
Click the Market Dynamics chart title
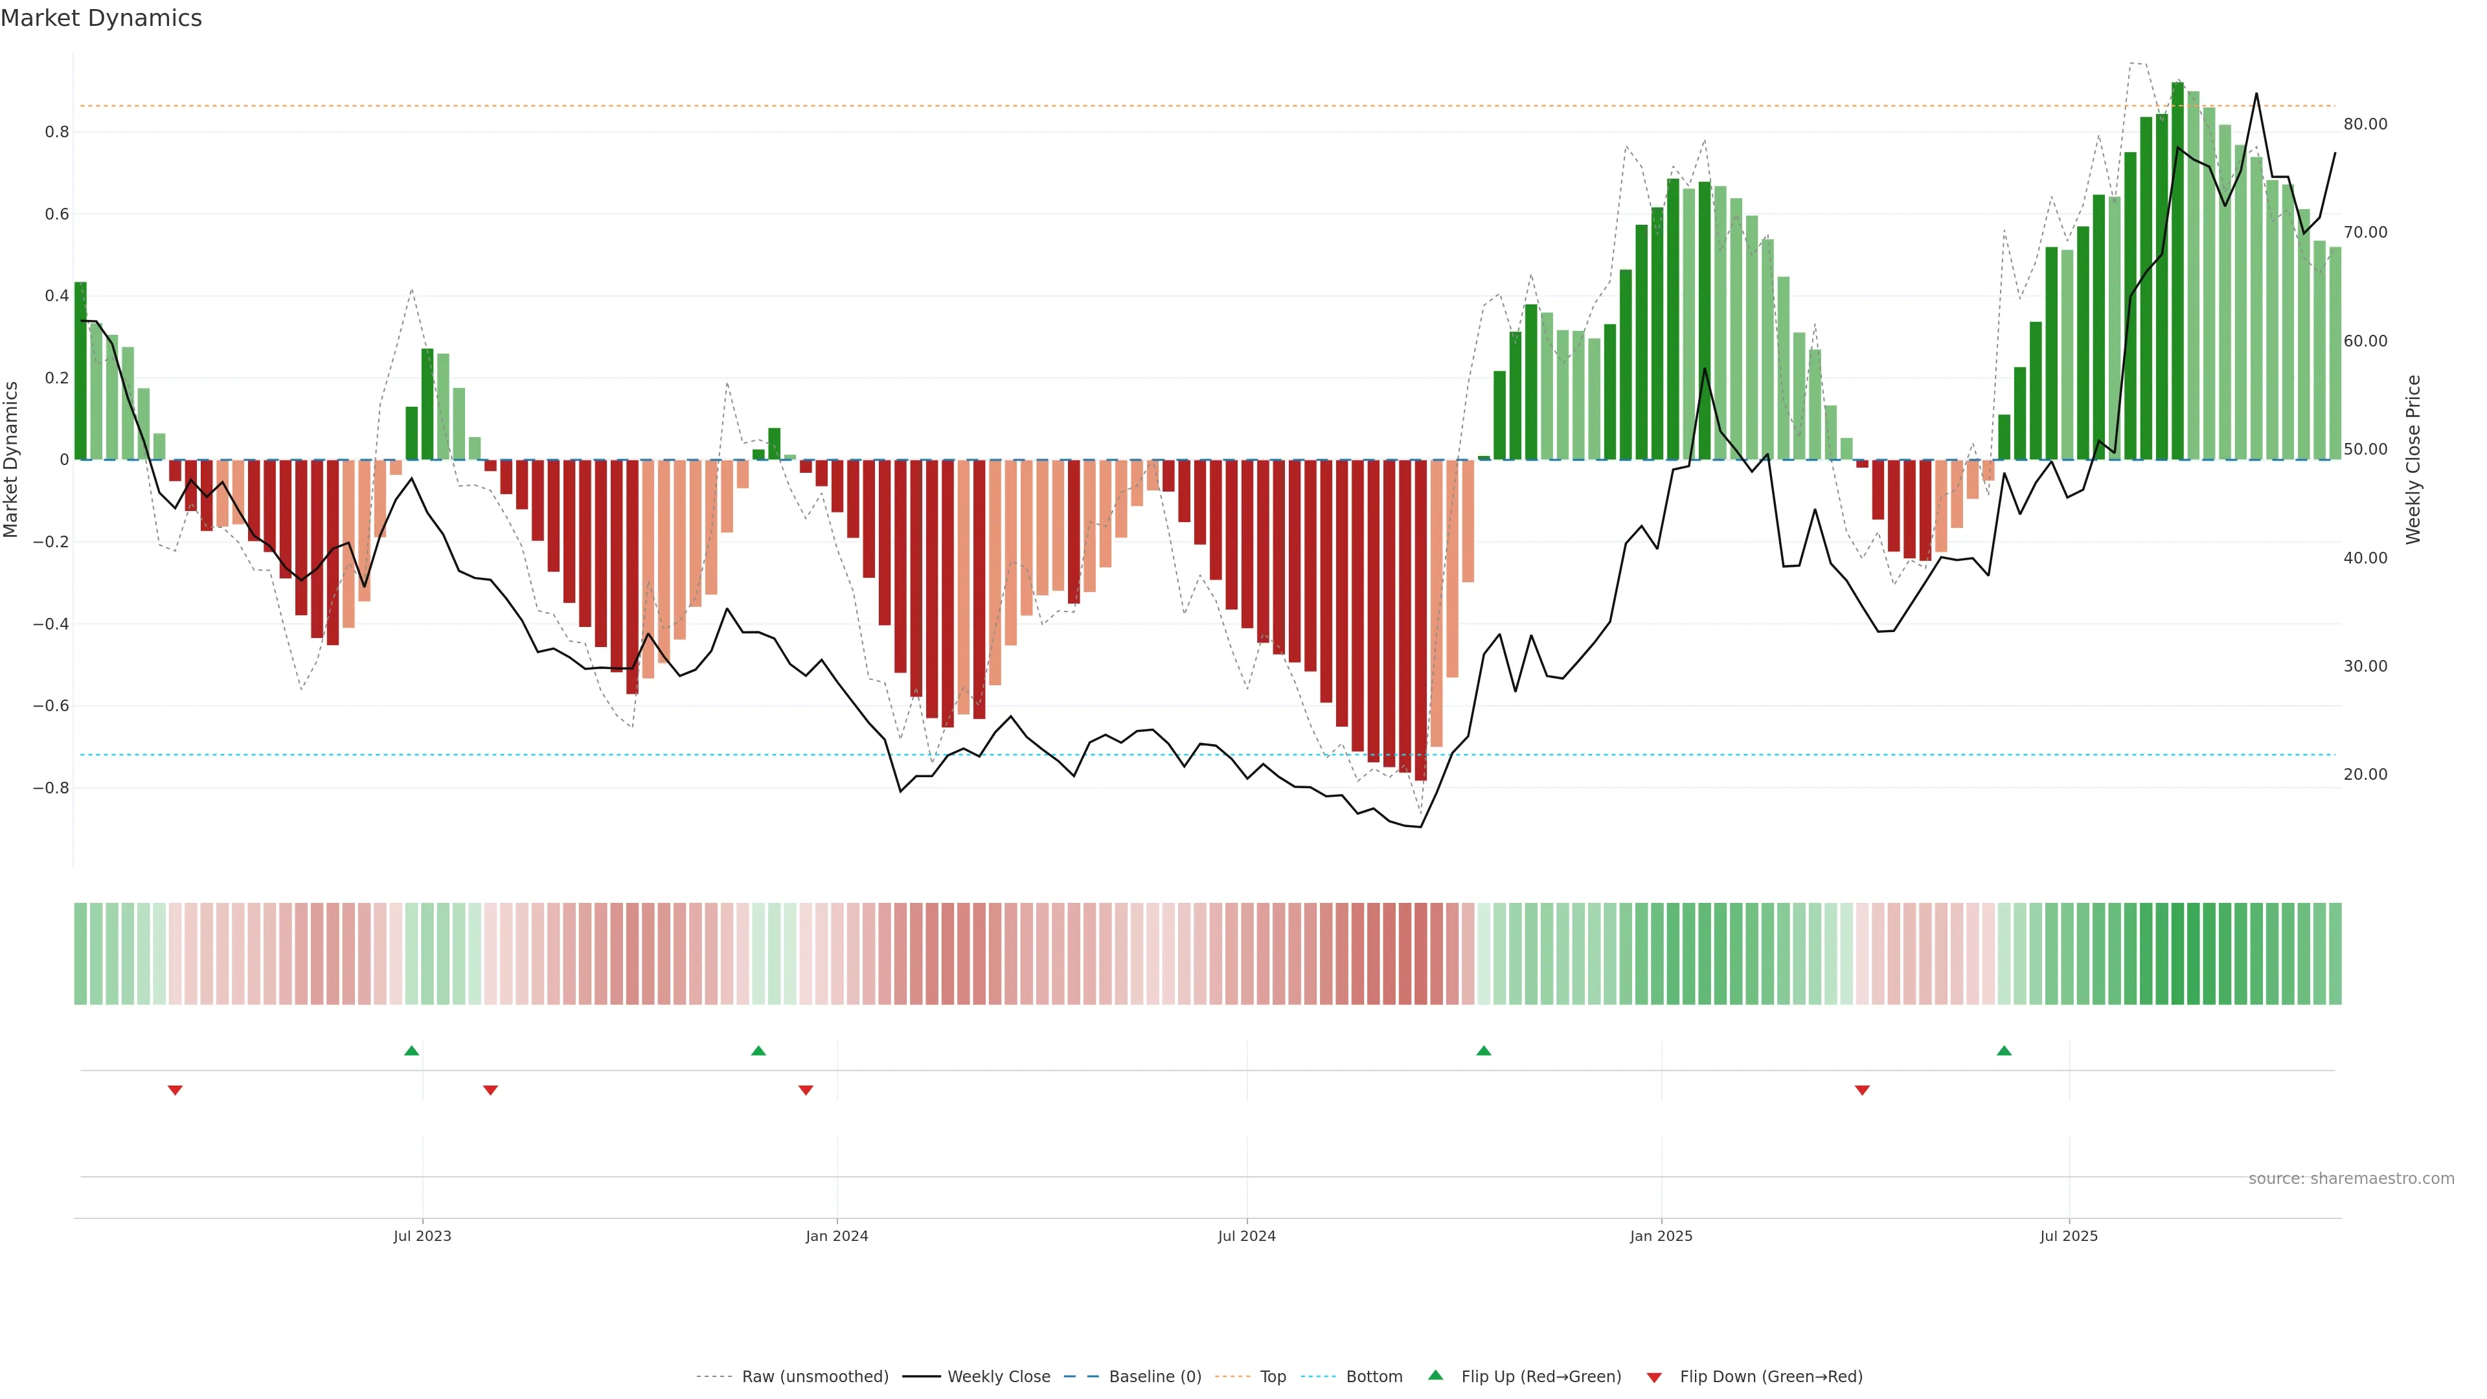point(102,18)
